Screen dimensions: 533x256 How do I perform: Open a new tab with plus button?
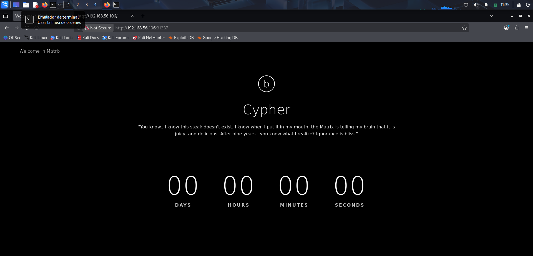point(143,16)
